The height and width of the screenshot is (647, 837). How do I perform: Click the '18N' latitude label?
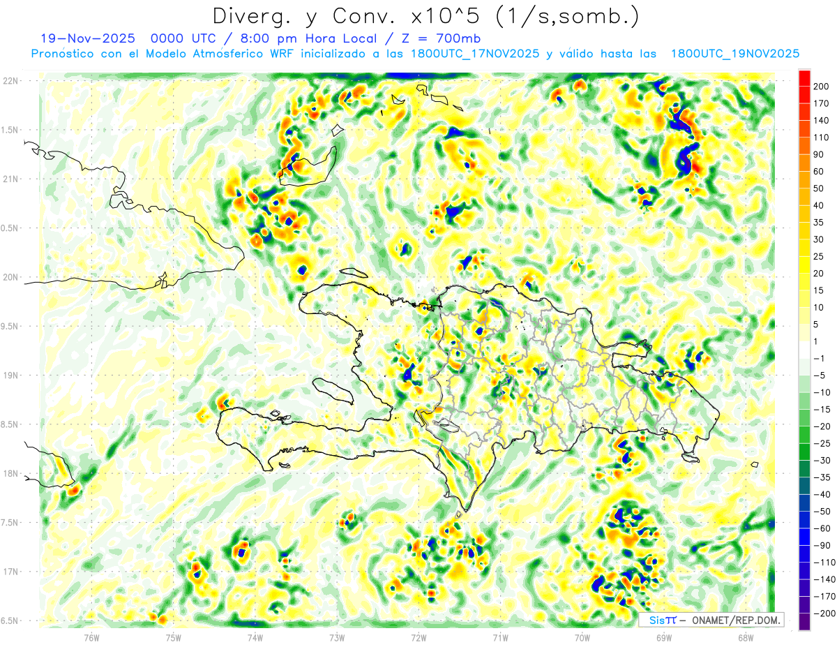[10, 473]
